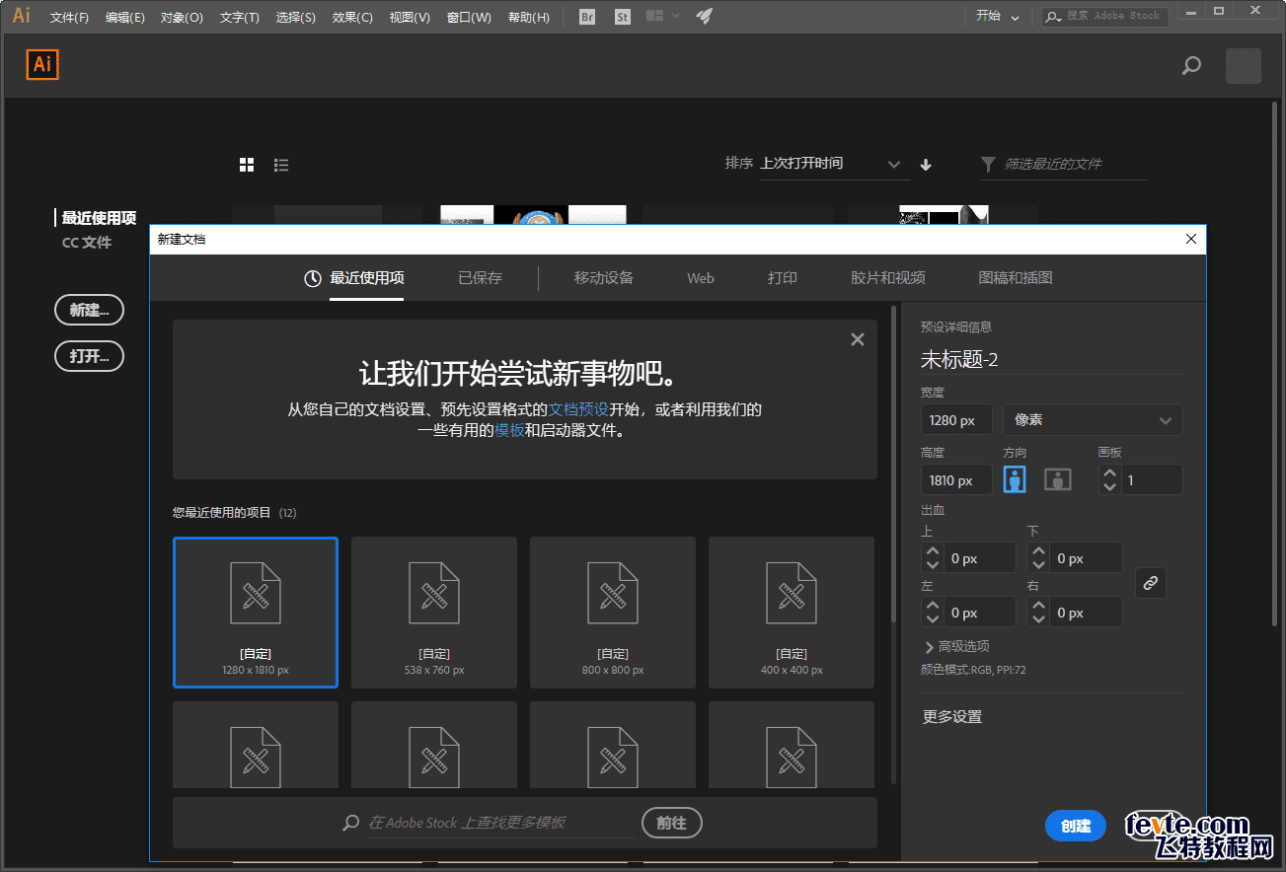Viewport: 1286px width, 872px height.
Task: Open the units dropdown showing 像素
Action: point(1092,420)
